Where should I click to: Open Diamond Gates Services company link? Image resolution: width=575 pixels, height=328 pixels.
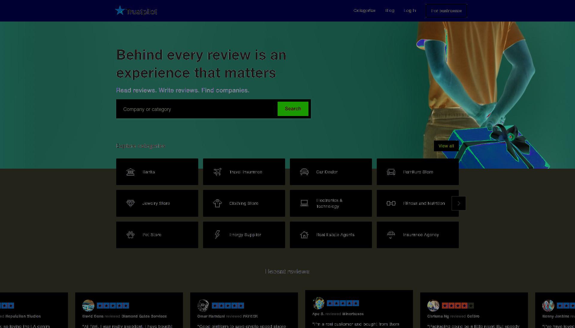click(x=144, y=316)
